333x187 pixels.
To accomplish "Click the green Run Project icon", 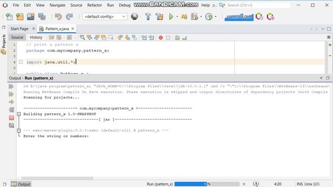I will (x=171, y=17).
